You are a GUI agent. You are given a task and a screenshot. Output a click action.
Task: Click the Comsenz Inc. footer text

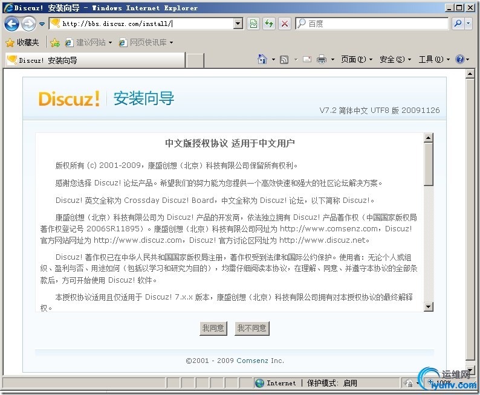click(x=260, y=361)
